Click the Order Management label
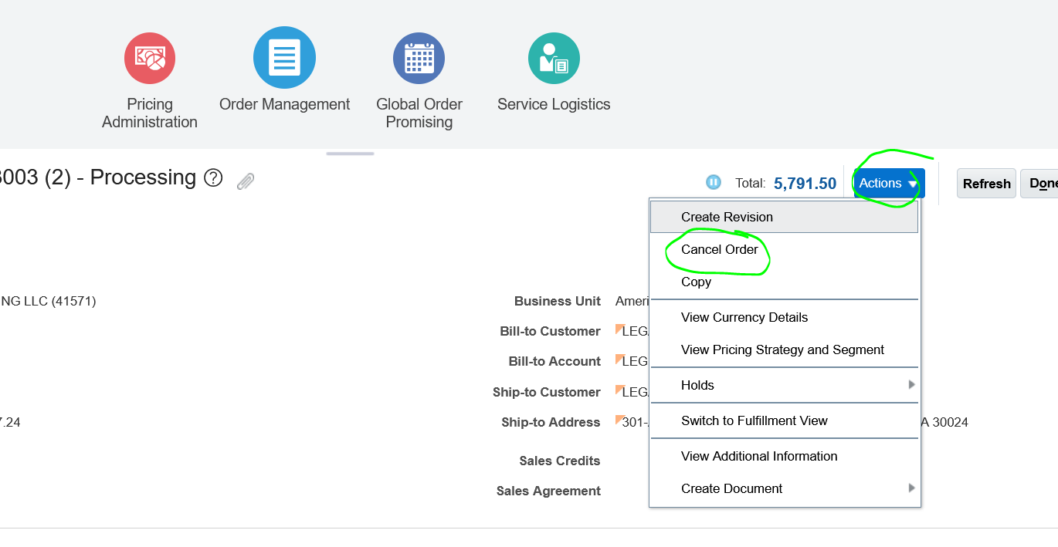This screenshot has width=1058, height=547. coord(284,104)
